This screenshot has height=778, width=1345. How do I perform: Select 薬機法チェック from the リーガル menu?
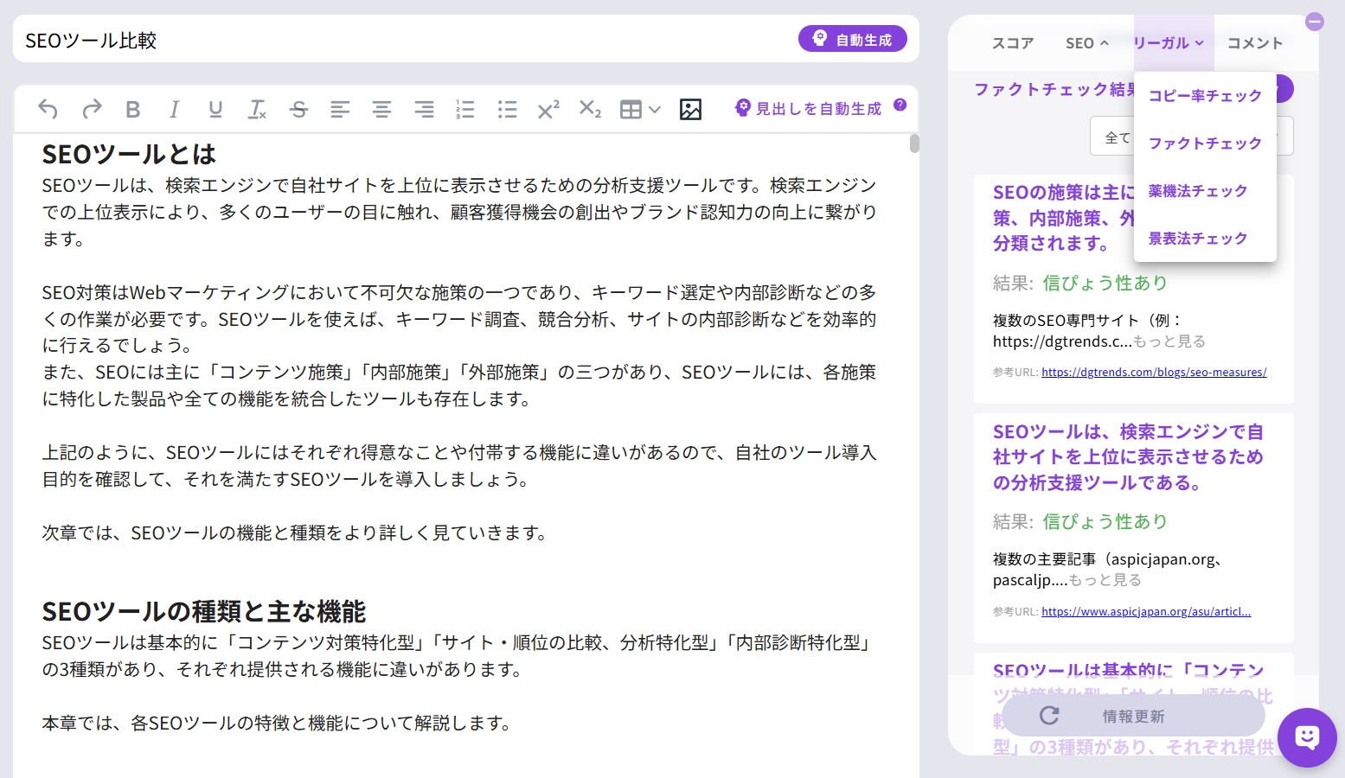click(1198, 190)
